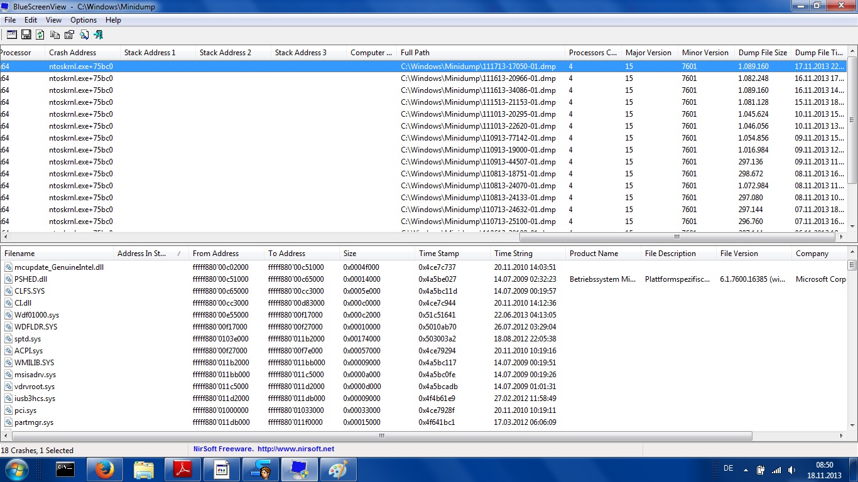Viewport: 858px width, 482px height.
Task: Open the Help menu
Action: point(113,20)
